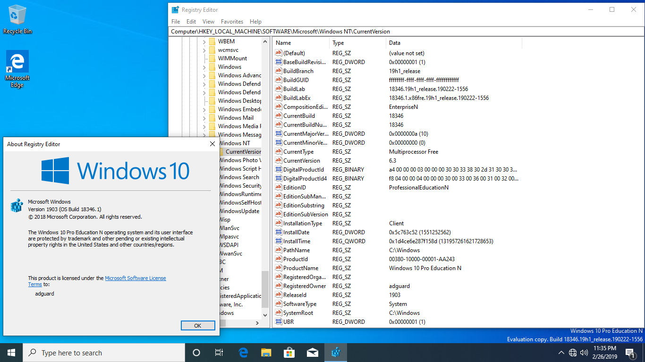Expand the Windows tree node
Viewport: 645px width, 362px height.
pyautogui.click(x=204, y=67)
